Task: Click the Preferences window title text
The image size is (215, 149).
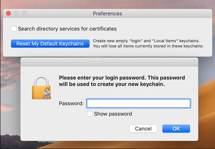Action: coord(107,13)
